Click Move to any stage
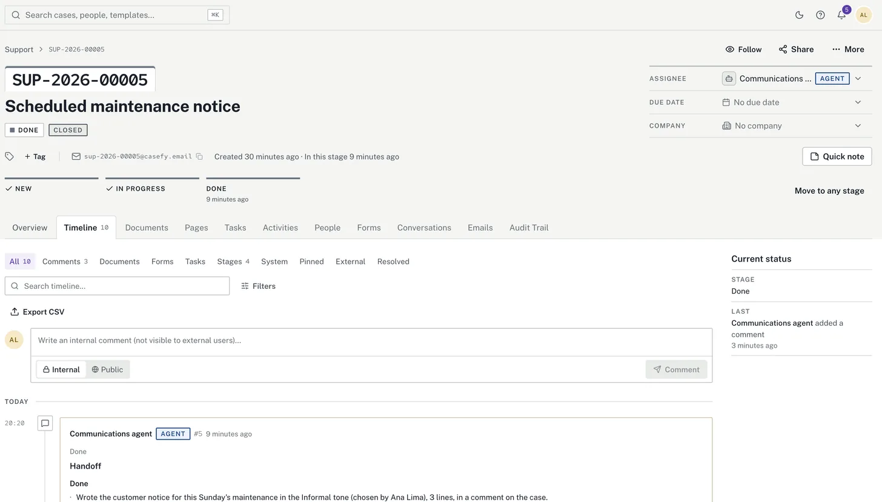882x502 pixels. [x=829, y=191]
